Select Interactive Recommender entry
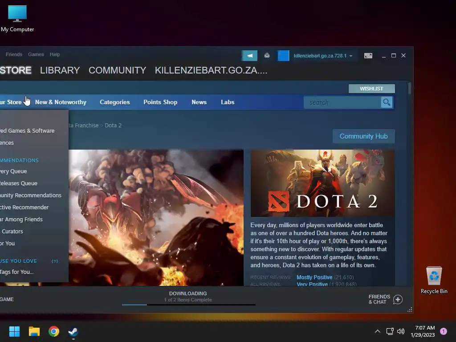Screen dimensions: 456x342 tap(24, 208)
